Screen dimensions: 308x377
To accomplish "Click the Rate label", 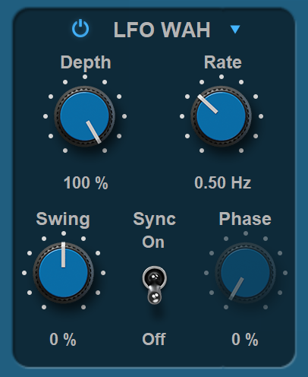I will [223, 62].
